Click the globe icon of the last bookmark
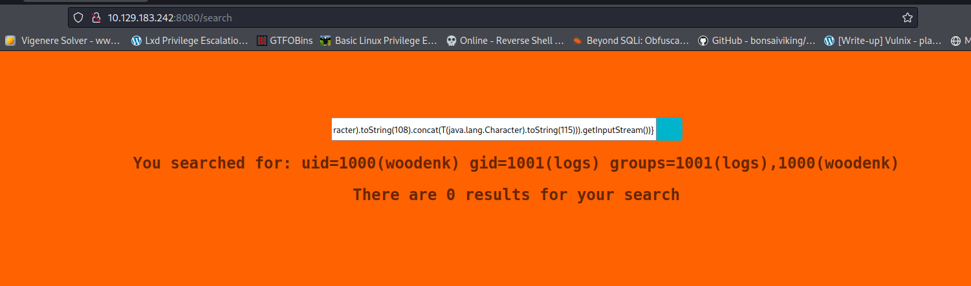 (x=955, y=41)
